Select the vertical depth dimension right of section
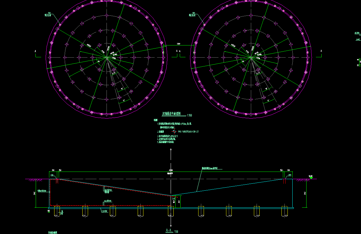 click(x=305, y=193)
